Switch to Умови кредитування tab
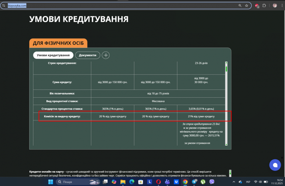This screenshot has height=186, width=285. point(53,55)
